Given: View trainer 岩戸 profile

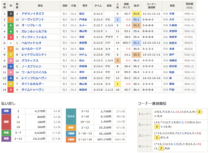Looking at the screenshot, I should (x=172, y=55).
